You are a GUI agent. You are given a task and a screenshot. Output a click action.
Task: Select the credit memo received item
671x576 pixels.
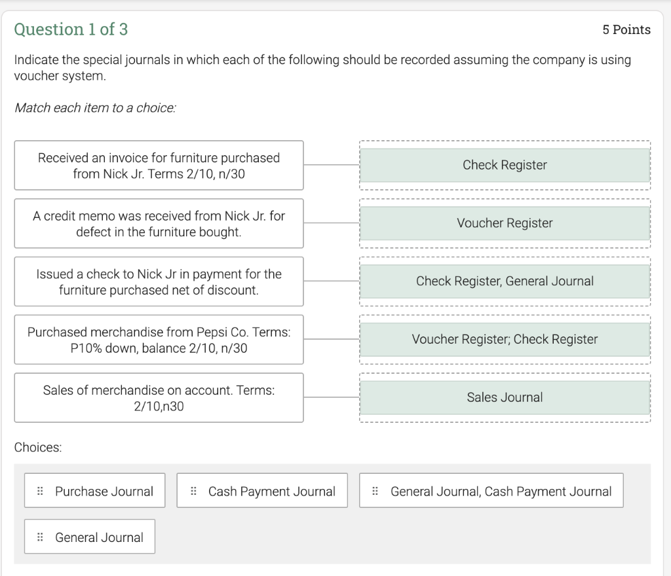(159, 223)
